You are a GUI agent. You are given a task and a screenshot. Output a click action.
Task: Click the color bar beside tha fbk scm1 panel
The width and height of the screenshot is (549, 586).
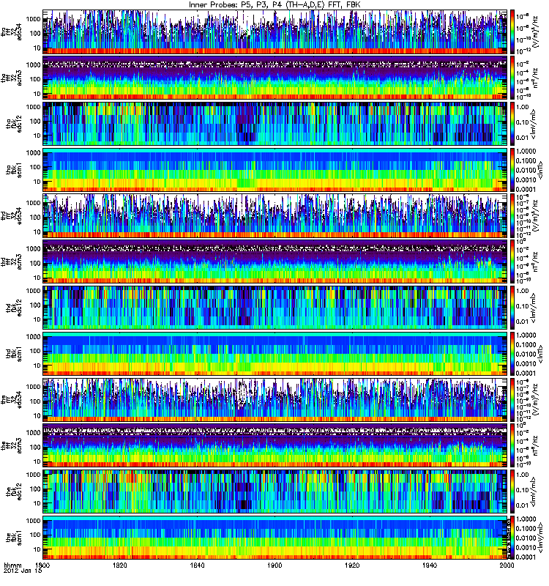(x=512, y=170)
